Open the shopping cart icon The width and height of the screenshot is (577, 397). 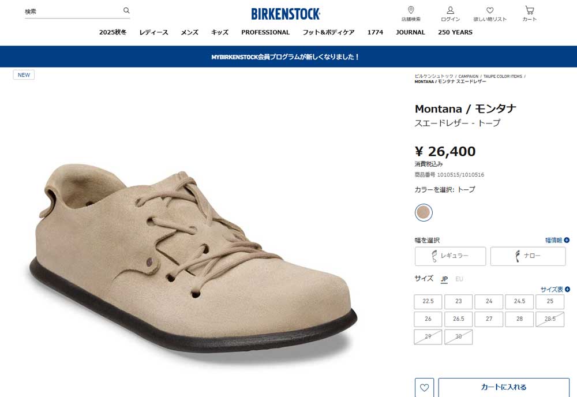click(x=529, y=10)
